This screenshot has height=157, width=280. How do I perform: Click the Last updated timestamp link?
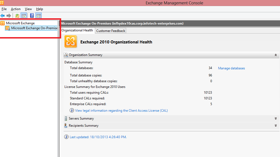coord(98,137)
